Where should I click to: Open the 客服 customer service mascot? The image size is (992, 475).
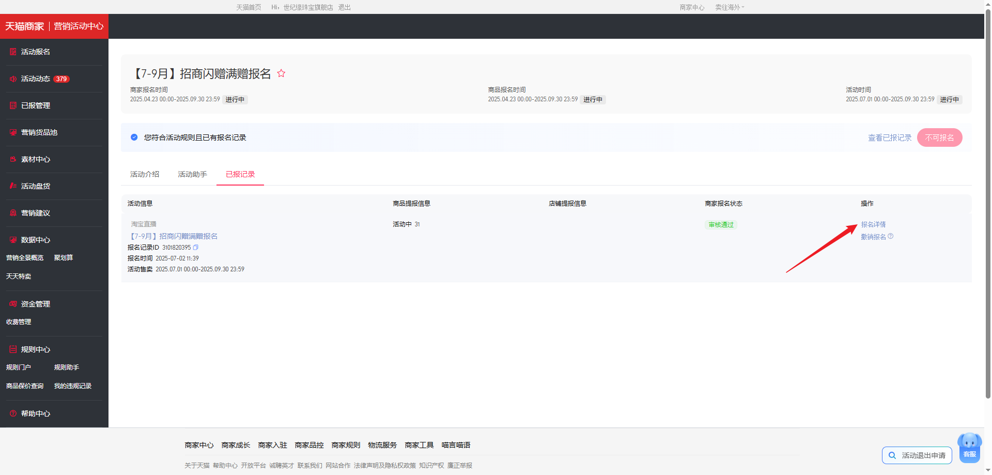coord(970,447)
